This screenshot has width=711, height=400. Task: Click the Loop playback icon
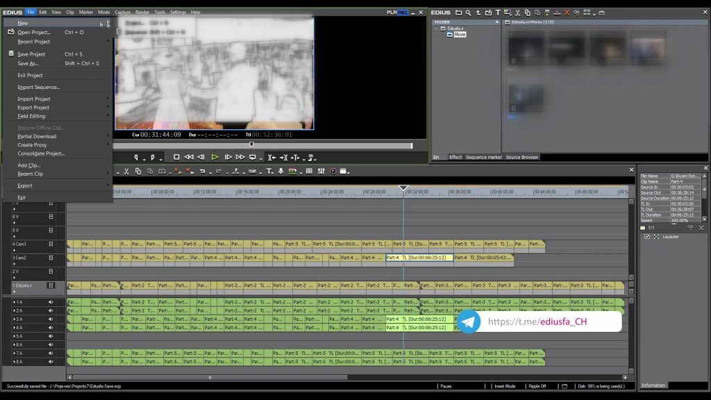(253, 157)
